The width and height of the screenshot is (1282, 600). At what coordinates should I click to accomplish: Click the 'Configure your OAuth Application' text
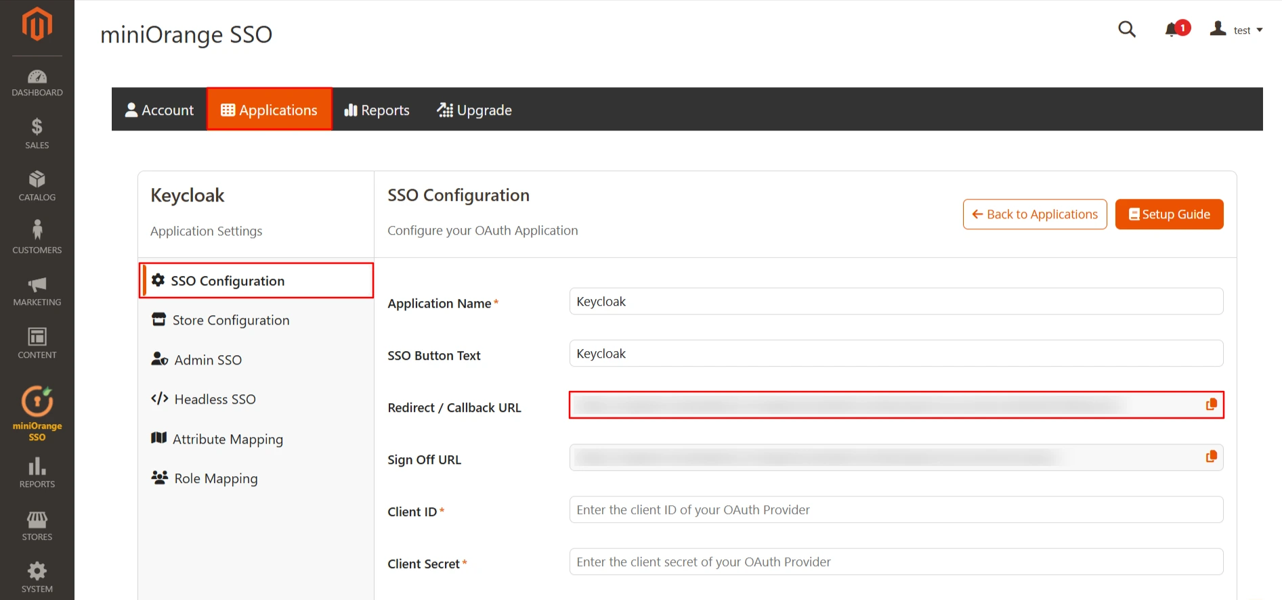(483, 231)
